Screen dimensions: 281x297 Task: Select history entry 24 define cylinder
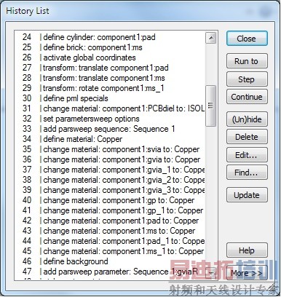(x=110, y=37)
